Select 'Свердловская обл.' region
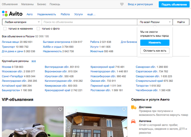The width and height of the screenshot is (191, 137). (148, 76)
